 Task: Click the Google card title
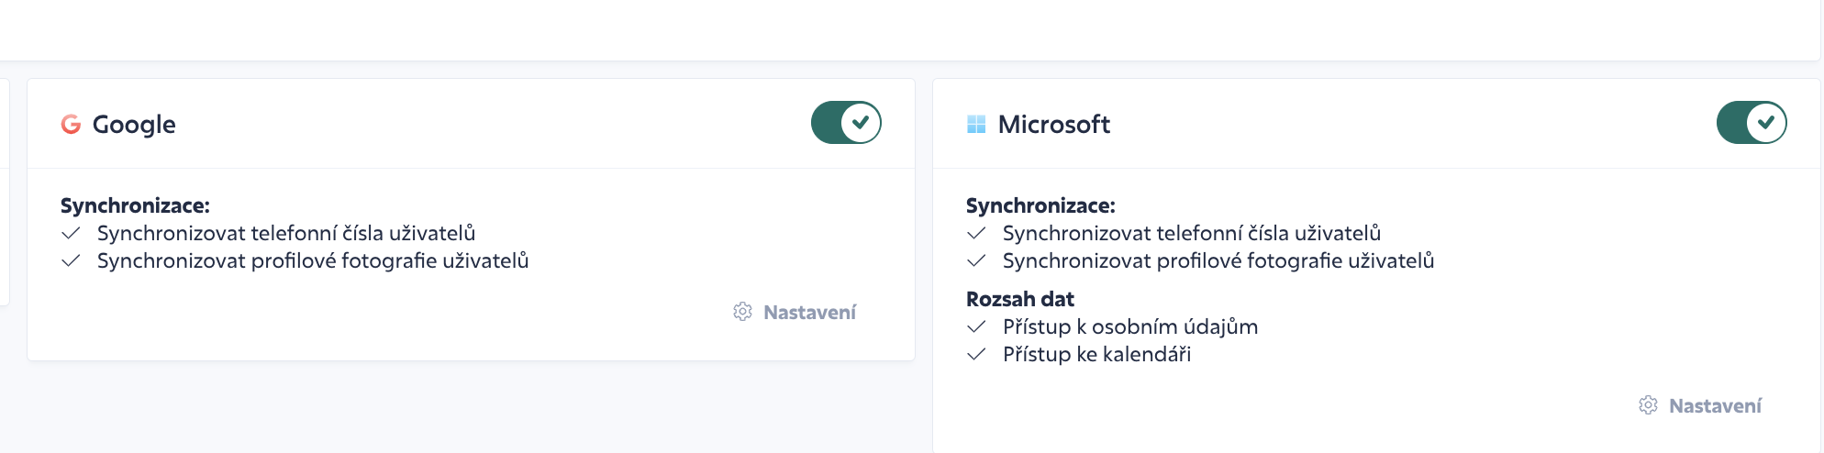(x=134, y=124)
